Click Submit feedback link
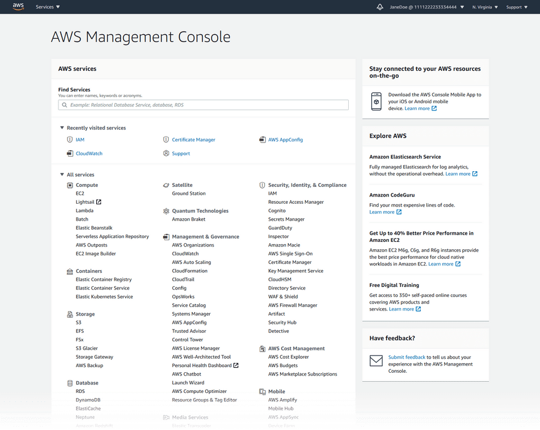This screenshot has height=430, width=540. pos(407,357)
